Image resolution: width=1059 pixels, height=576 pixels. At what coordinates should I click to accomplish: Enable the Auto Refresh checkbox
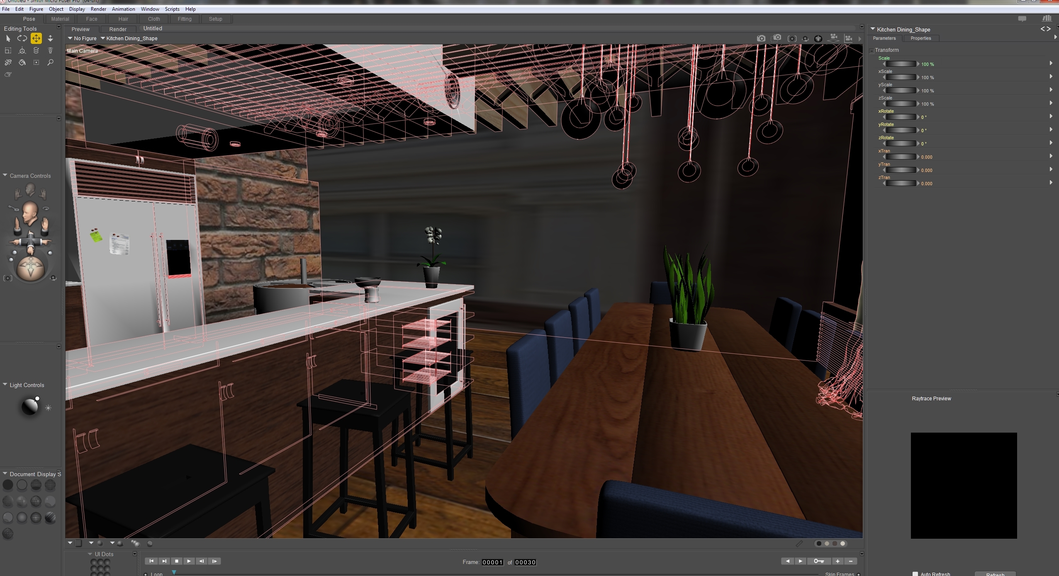(915, 574)
